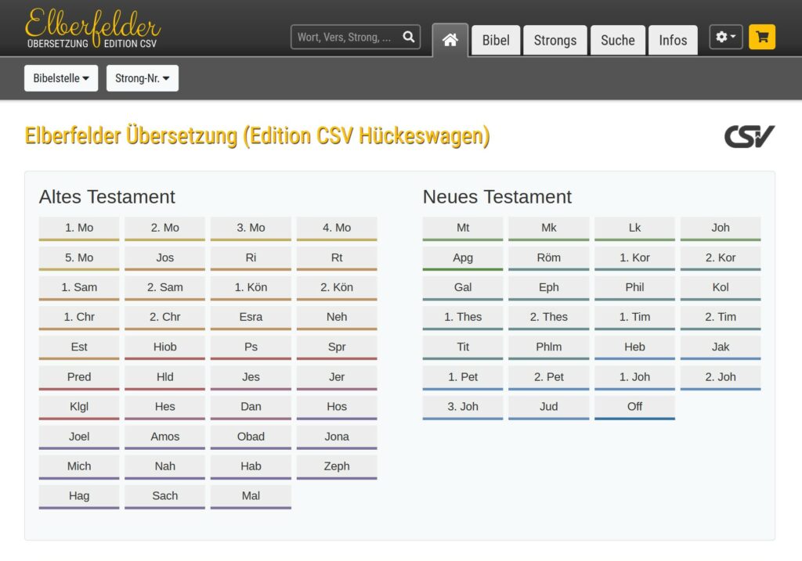
Task: Click the search magnifier icon
Action: (408, 37)
